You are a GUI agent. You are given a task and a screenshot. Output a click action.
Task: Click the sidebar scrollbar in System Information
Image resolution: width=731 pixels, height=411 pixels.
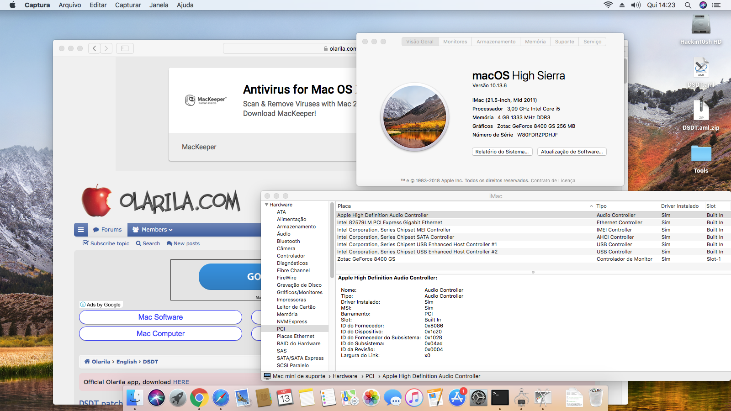click(332, 240)
